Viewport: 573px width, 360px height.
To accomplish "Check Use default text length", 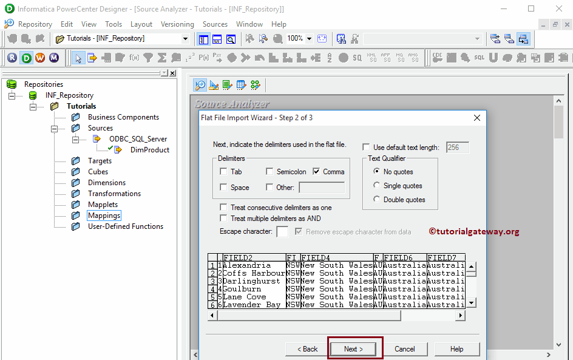I will click(366, 147).
